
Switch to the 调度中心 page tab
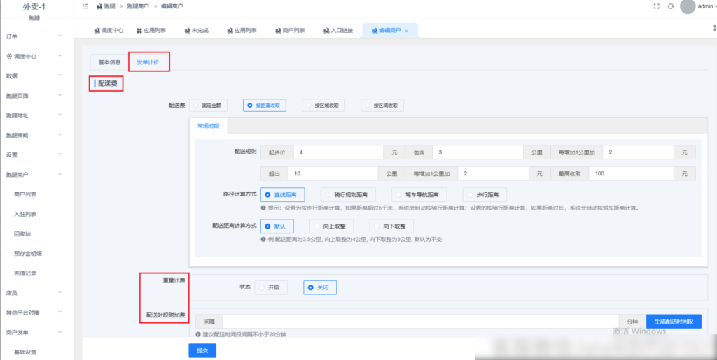(x=109, y=31)
